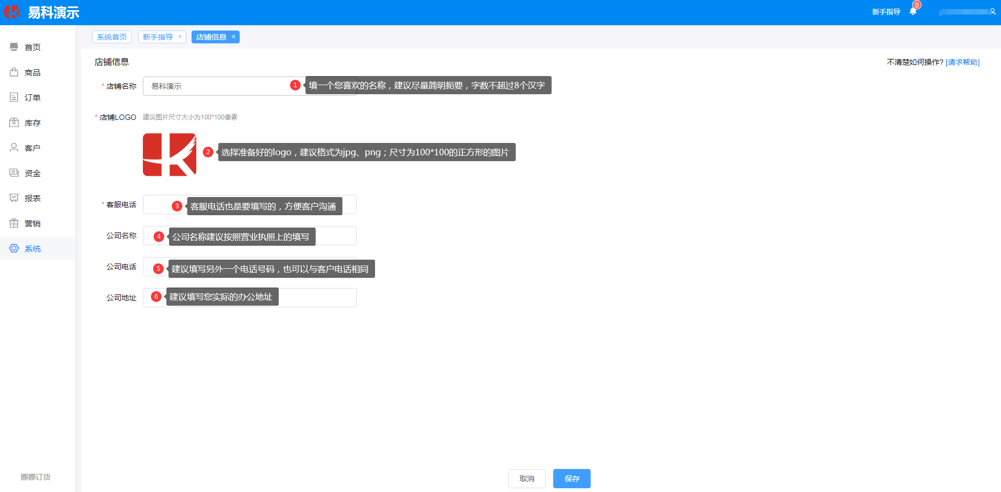Close the 新手指导 tab

coord(180,37)
